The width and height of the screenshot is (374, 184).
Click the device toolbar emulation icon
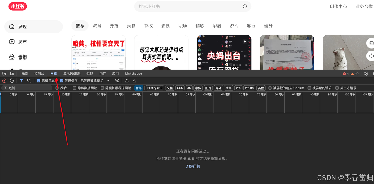(12, 74)
